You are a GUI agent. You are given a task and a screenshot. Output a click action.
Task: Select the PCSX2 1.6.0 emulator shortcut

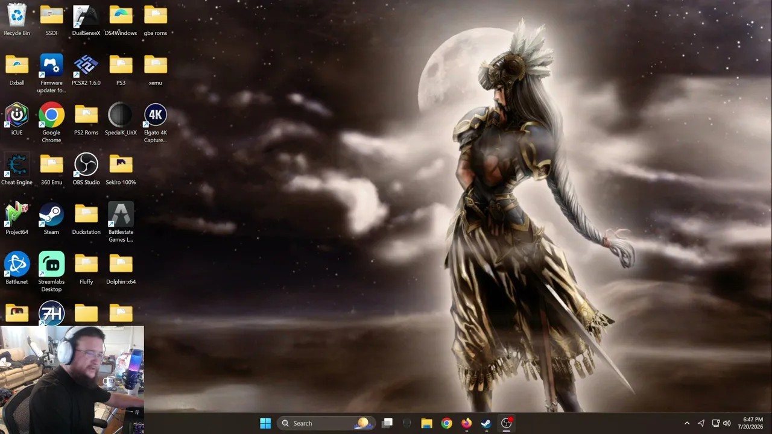coord(86,70)
